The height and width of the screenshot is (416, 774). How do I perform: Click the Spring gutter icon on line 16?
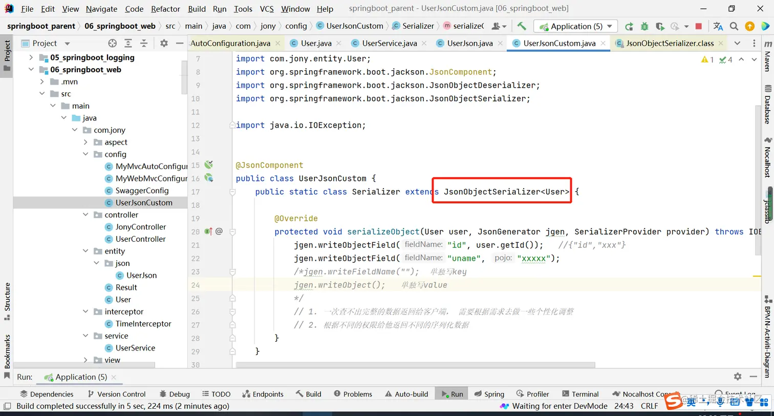pyautogui.click(x=208, y=178)
